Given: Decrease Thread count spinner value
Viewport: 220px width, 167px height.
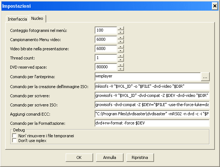Looking at the screenshot, I should pyautogui.click(x=120, y=59).
